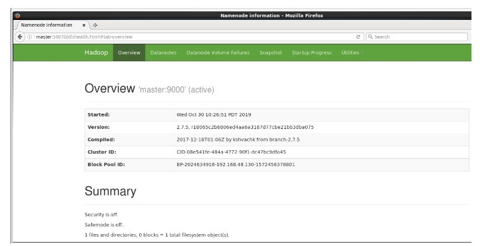
Task: Click the 'master:9000' (active) subtitle
Action: pyautogui.click(x=176, y=90)
